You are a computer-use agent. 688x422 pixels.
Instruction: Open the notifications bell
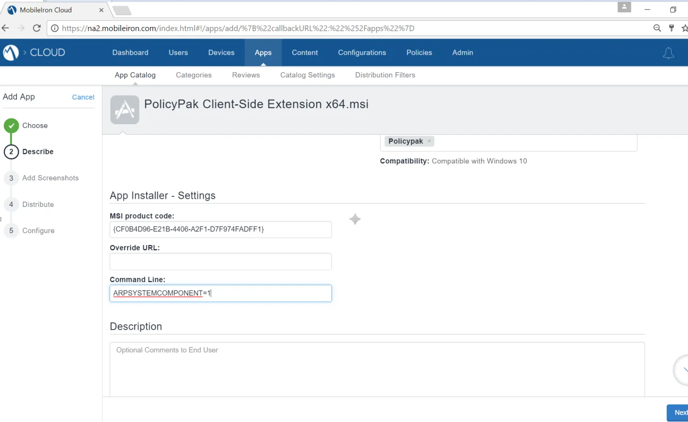pyautogui.click(x=668, y=53)
